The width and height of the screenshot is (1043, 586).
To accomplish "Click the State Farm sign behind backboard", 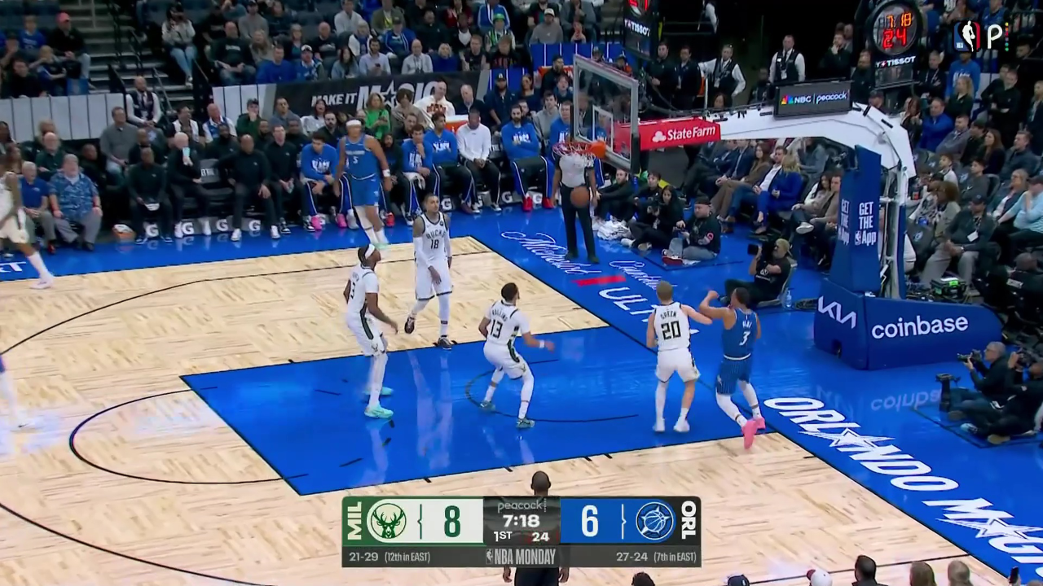I will [x=679, y=133].
